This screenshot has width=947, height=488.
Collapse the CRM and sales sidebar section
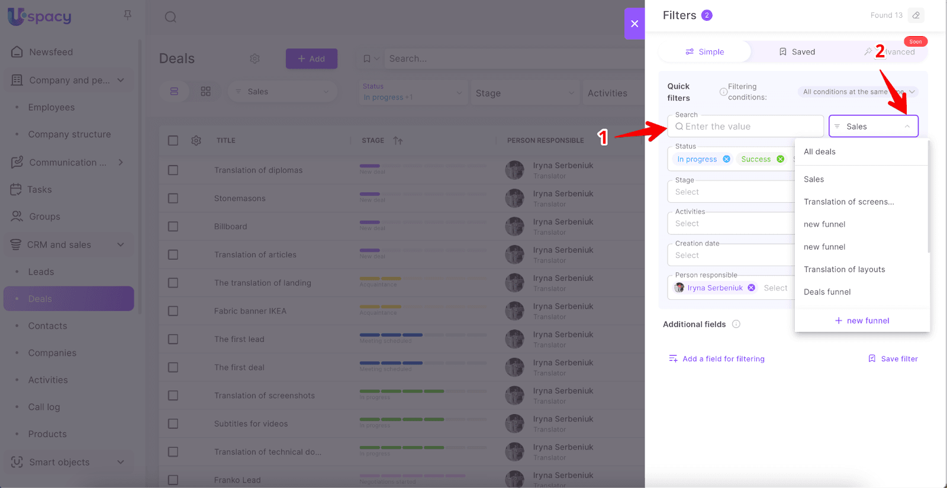pyautogui.click(x=121, y=245)
